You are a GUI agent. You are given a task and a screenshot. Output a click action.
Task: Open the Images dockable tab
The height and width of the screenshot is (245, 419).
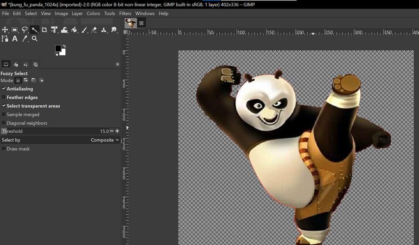(36, 64)
